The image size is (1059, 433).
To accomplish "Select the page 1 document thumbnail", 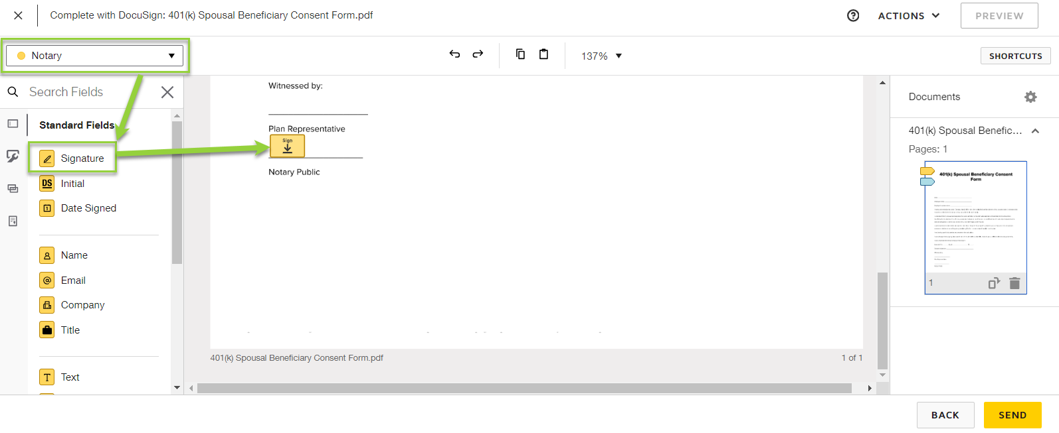I will click(975, 219).
